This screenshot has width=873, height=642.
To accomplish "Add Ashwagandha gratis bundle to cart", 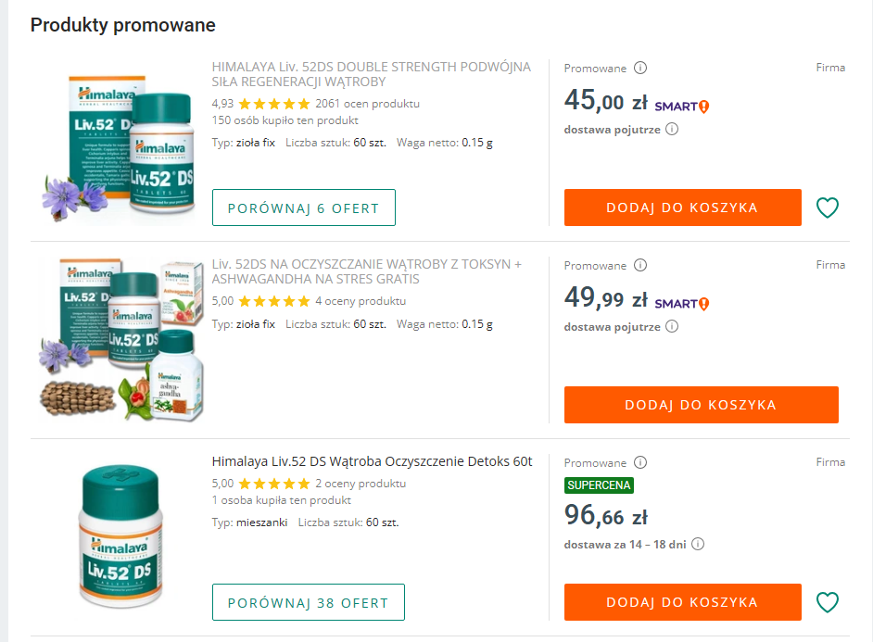I will pyautogui.click(x=701, y=405).
